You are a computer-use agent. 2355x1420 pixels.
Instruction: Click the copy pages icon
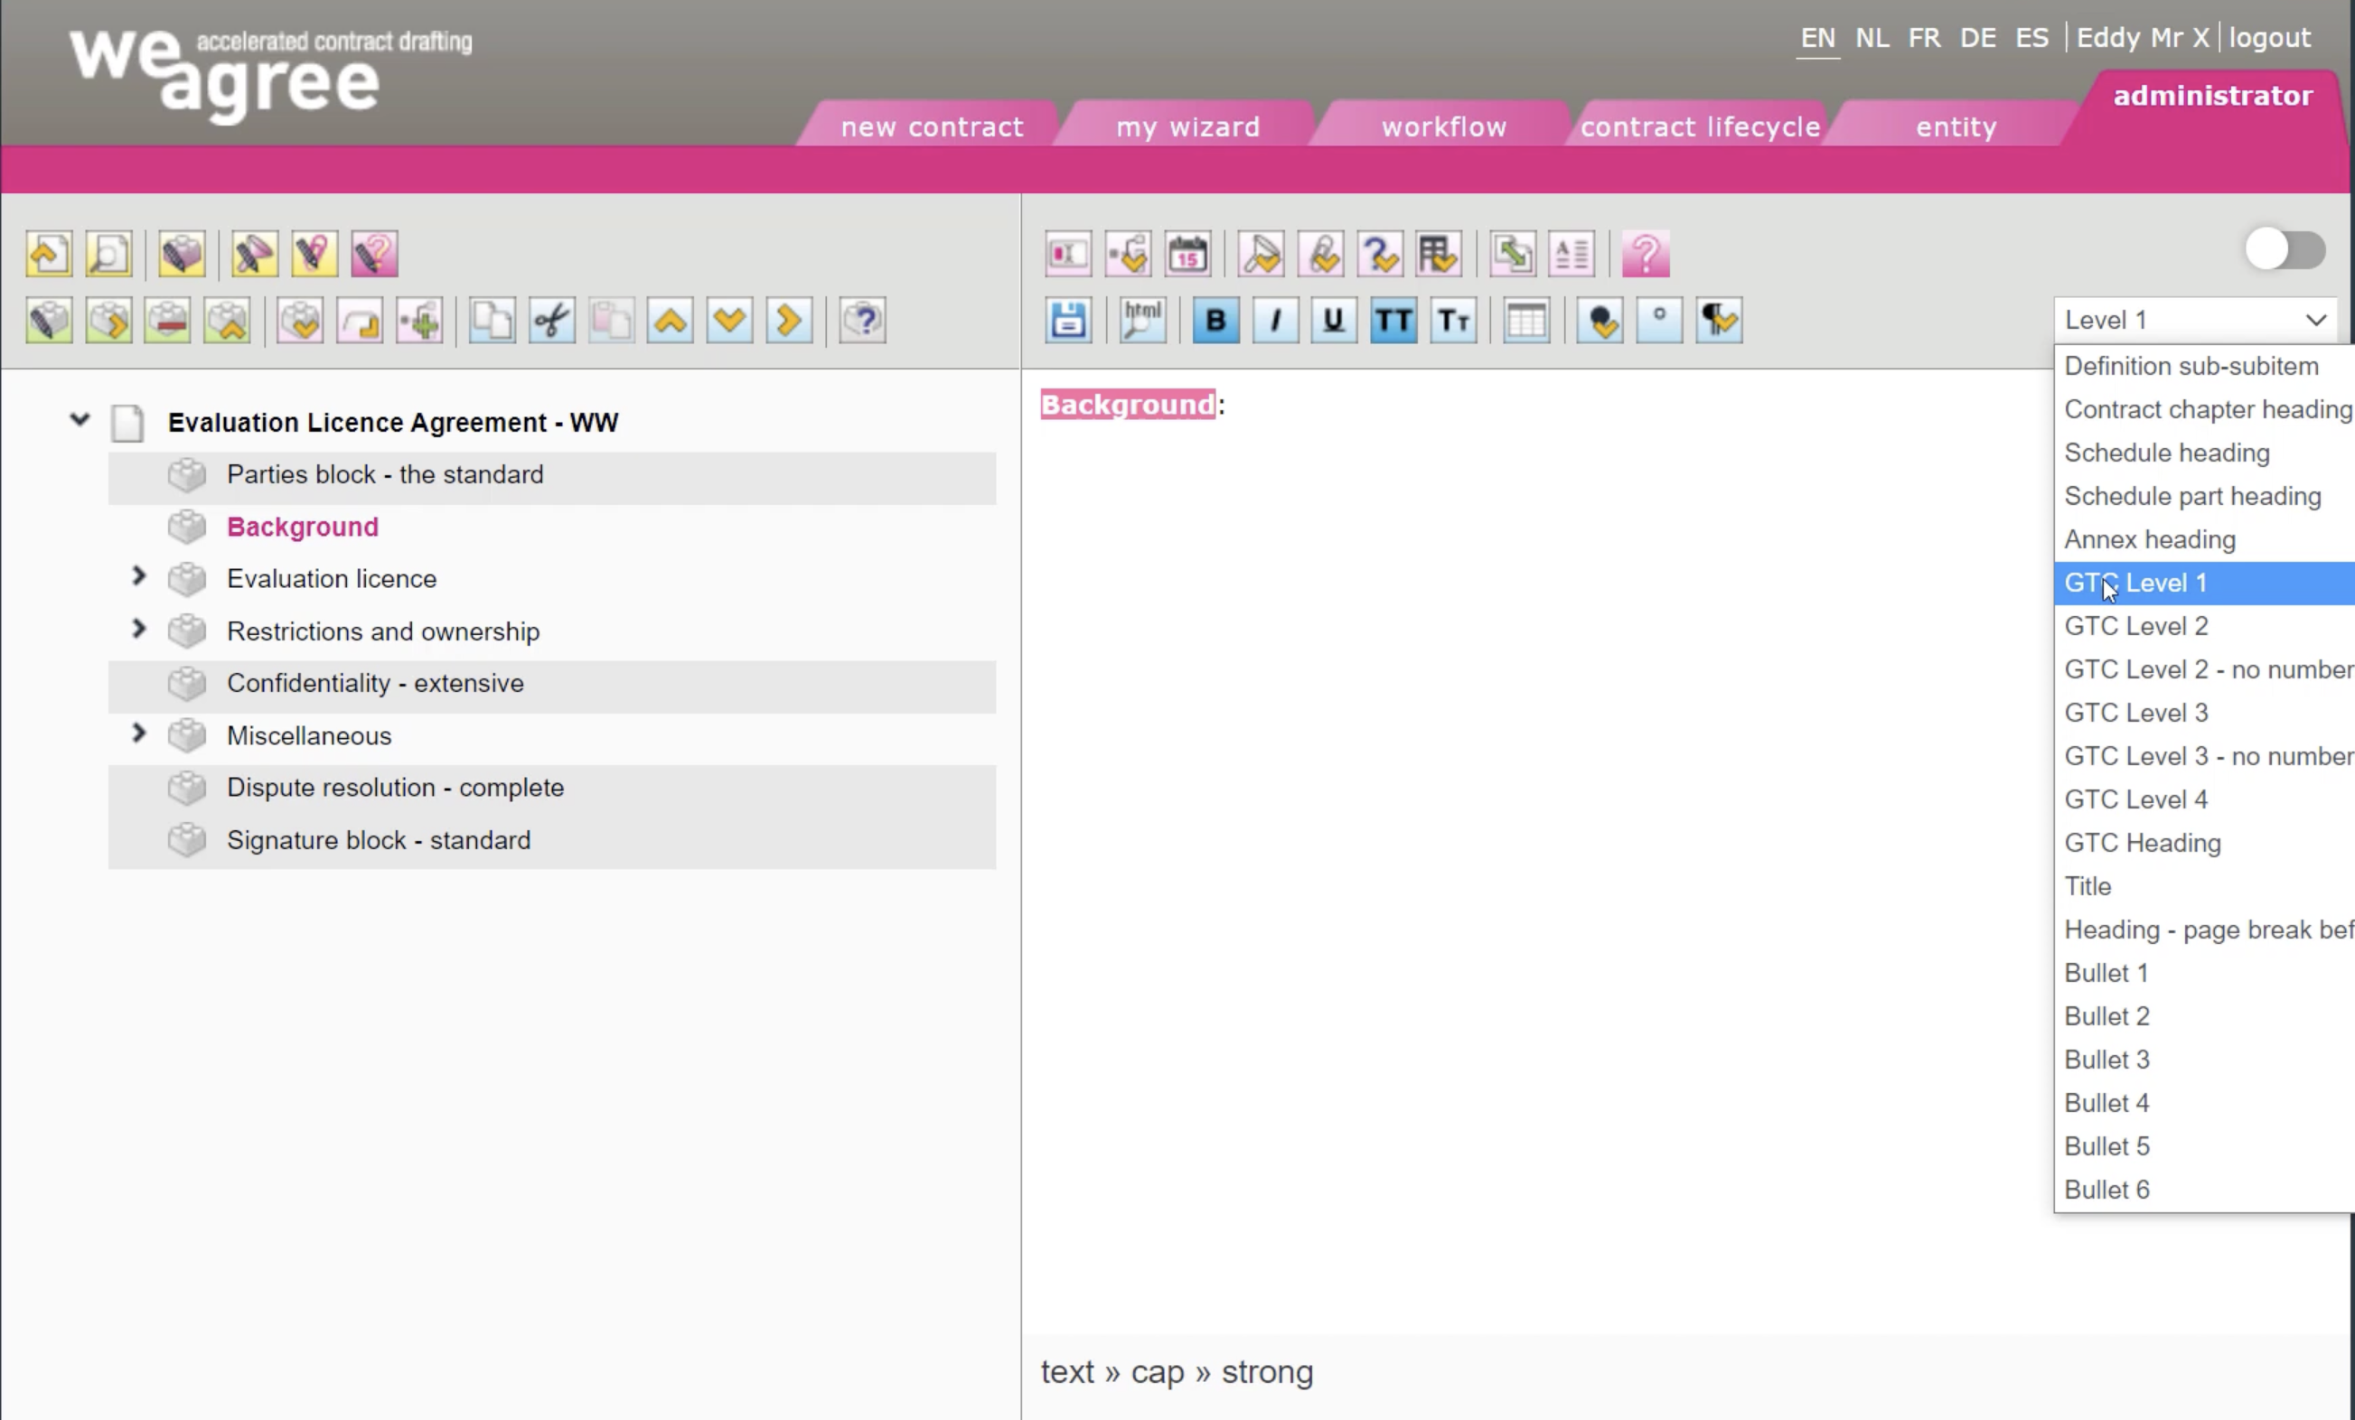click(493, 320)
